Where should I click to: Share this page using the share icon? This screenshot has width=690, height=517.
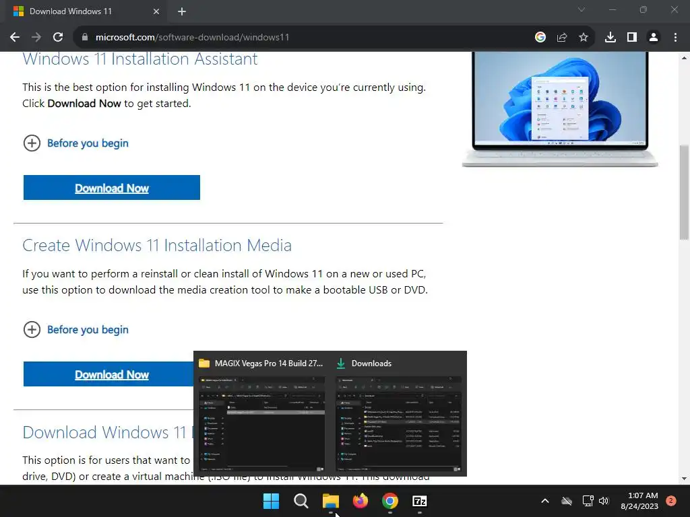coord(561,38)
